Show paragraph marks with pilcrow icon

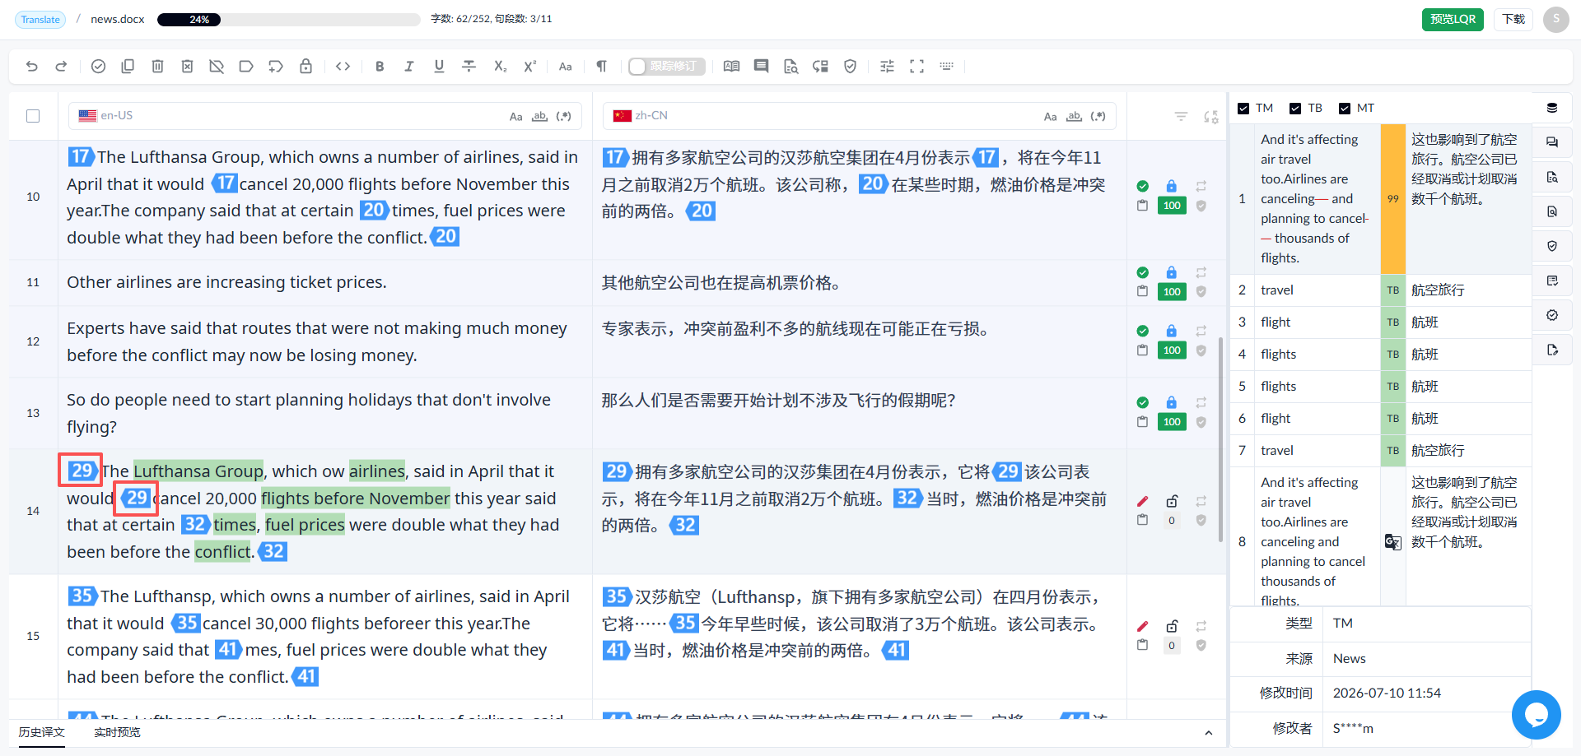(602, 67)
